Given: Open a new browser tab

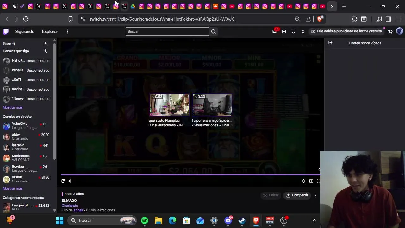Looking at the screenshot, I should (344, 6).
